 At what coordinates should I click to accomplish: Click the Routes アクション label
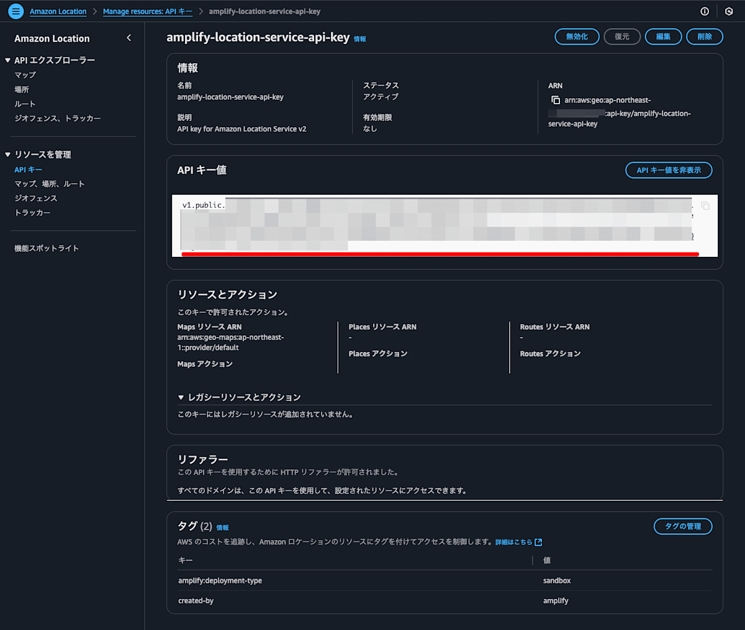(x=550, y=353)
